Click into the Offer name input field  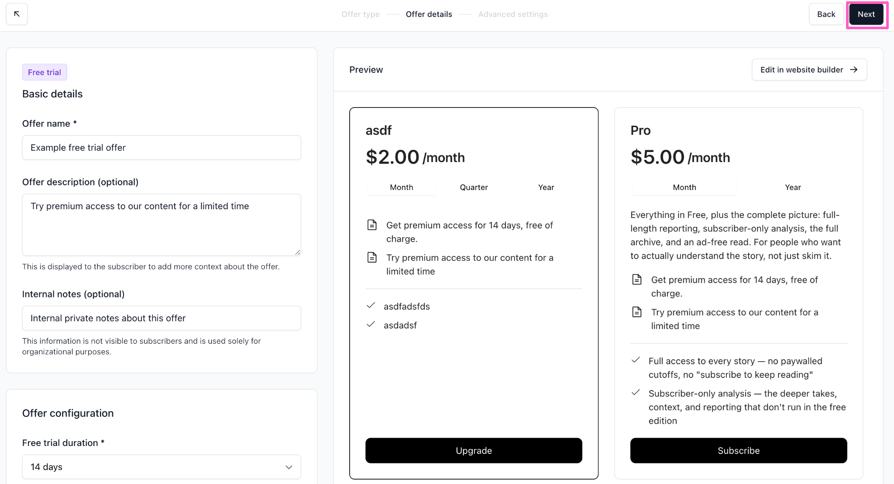click(162, 148)
